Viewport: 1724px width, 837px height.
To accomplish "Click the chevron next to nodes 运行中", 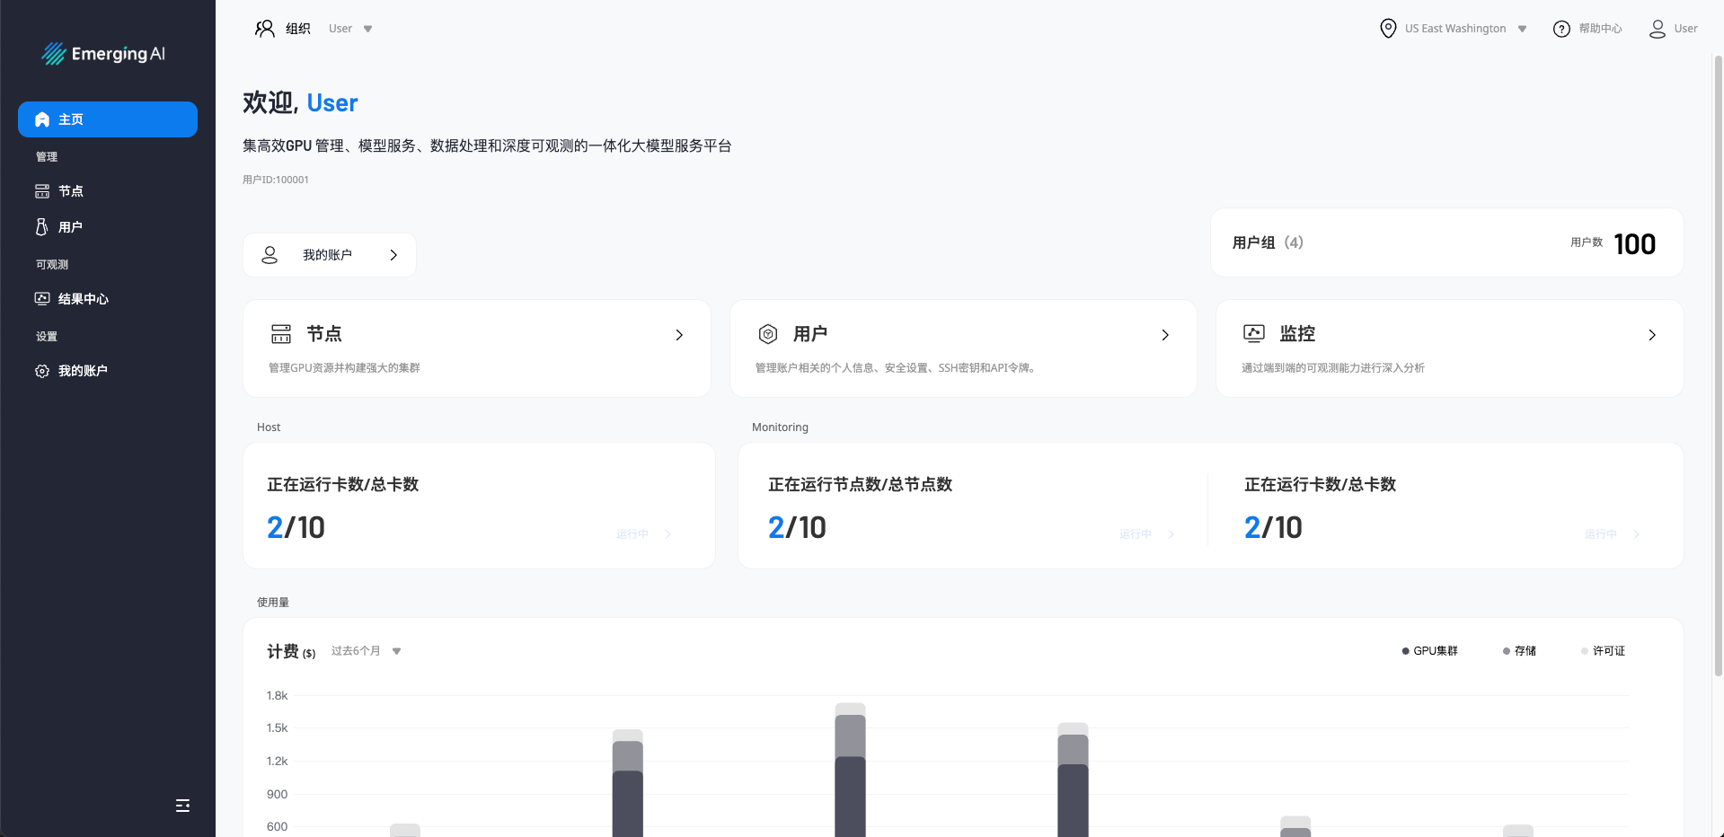I will point(1171,534).
